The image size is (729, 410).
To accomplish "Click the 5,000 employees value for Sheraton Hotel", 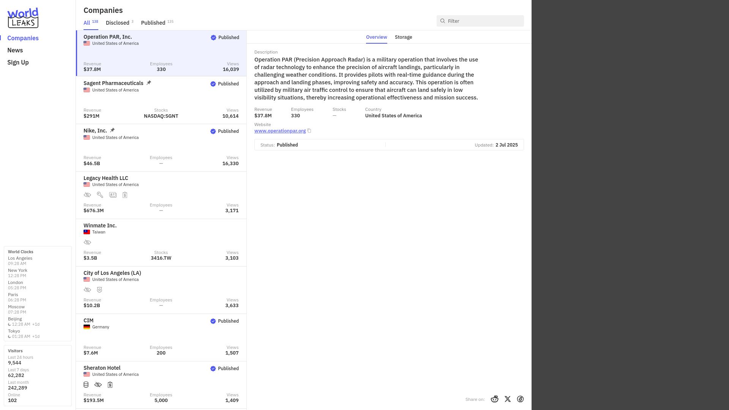I will (161, 401).
